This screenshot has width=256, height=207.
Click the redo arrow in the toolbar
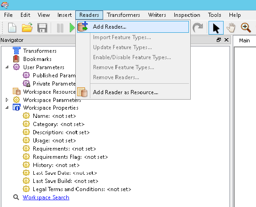(x=198, y=27)
